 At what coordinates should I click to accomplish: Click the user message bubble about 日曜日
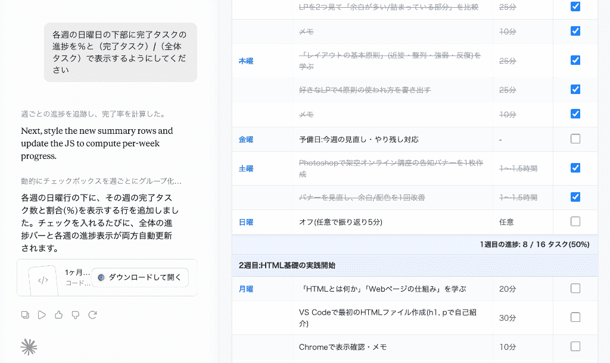point(120,52)
